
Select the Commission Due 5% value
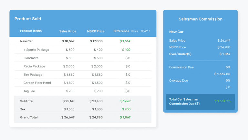[x=228, y=67]
